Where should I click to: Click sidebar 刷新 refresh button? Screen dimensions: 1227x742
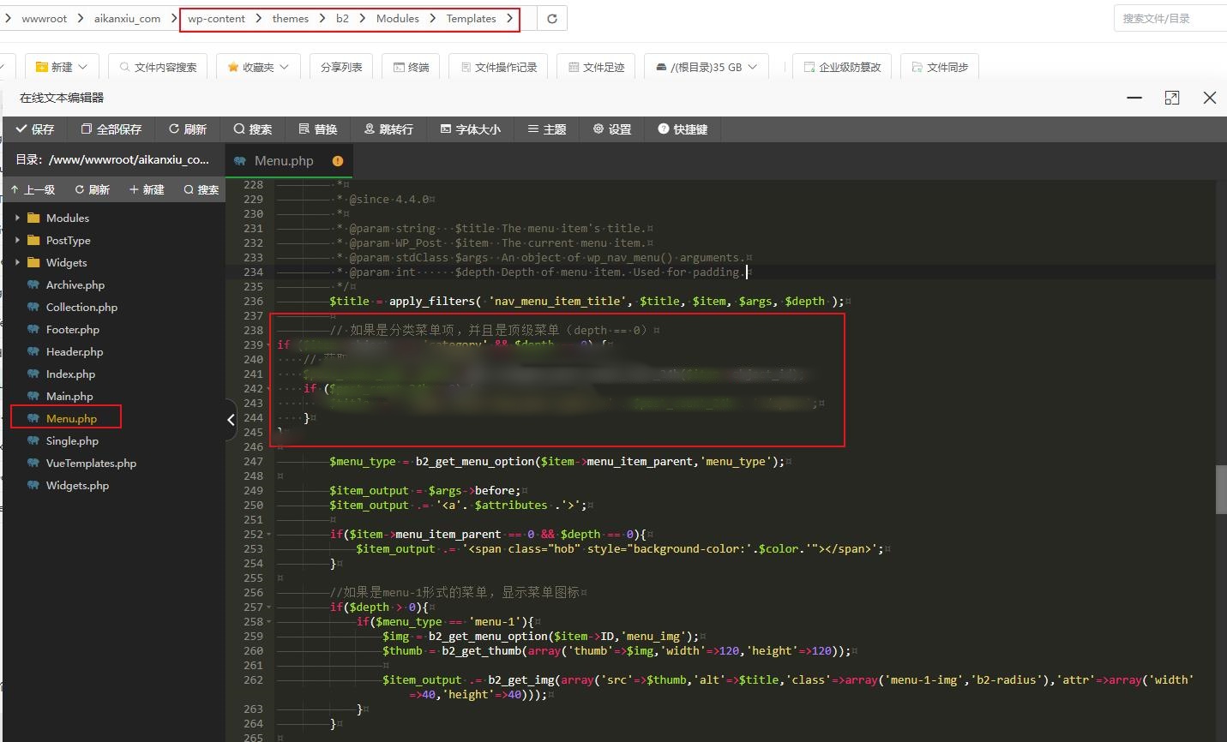[x=93, y=189]
